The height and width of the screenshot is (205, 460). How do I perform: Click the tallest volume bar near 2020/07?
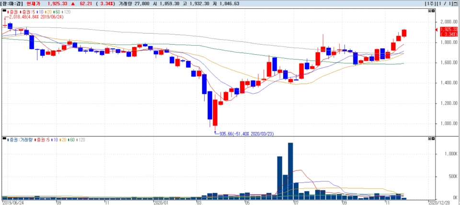point(290,170)
